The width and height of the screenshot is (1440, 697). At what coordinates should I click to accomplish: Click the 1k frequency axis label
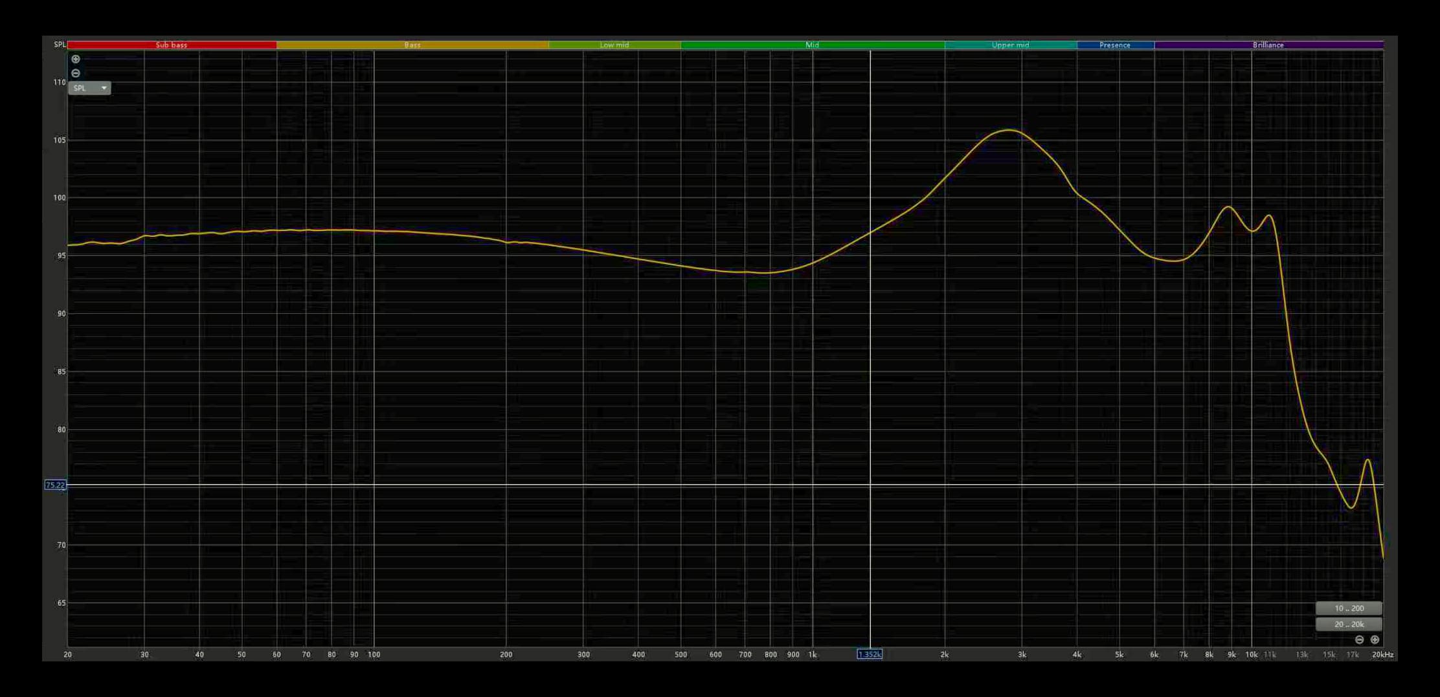click(813, 655)
